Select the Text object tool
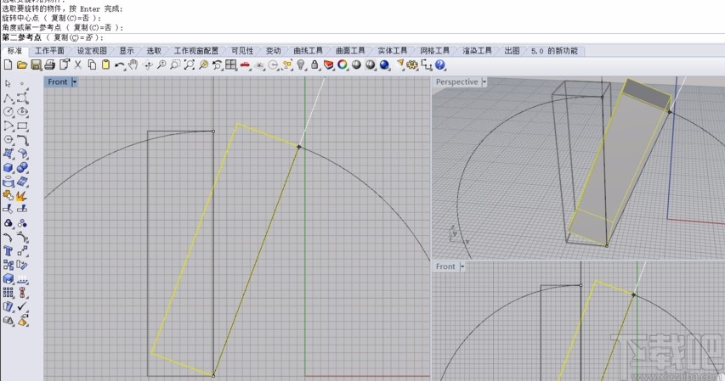 coord(8,251)
